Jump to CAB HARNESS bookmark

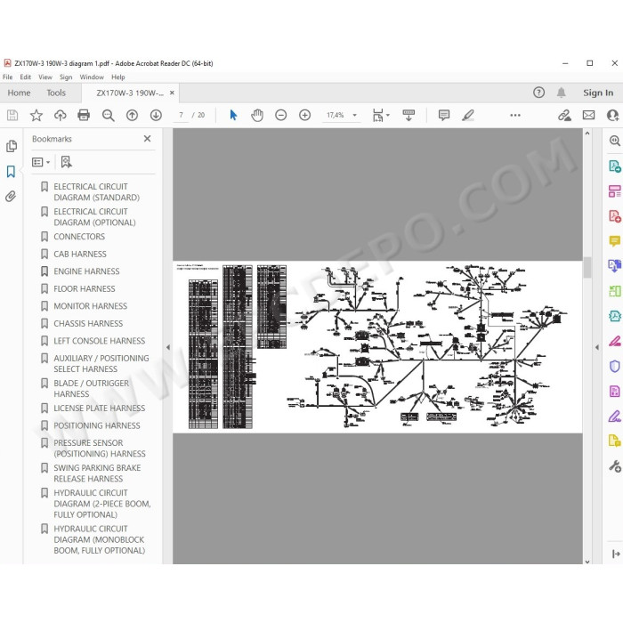(x=80, y=254)
